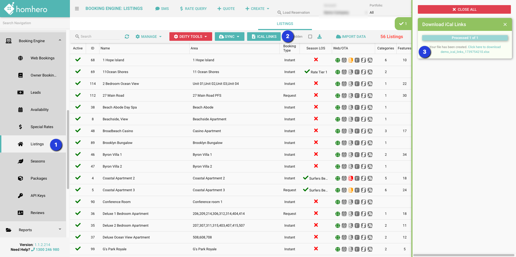Expand the Deity Tools dropdown
The image size is (516, 257).
click(x=191, y=37)
